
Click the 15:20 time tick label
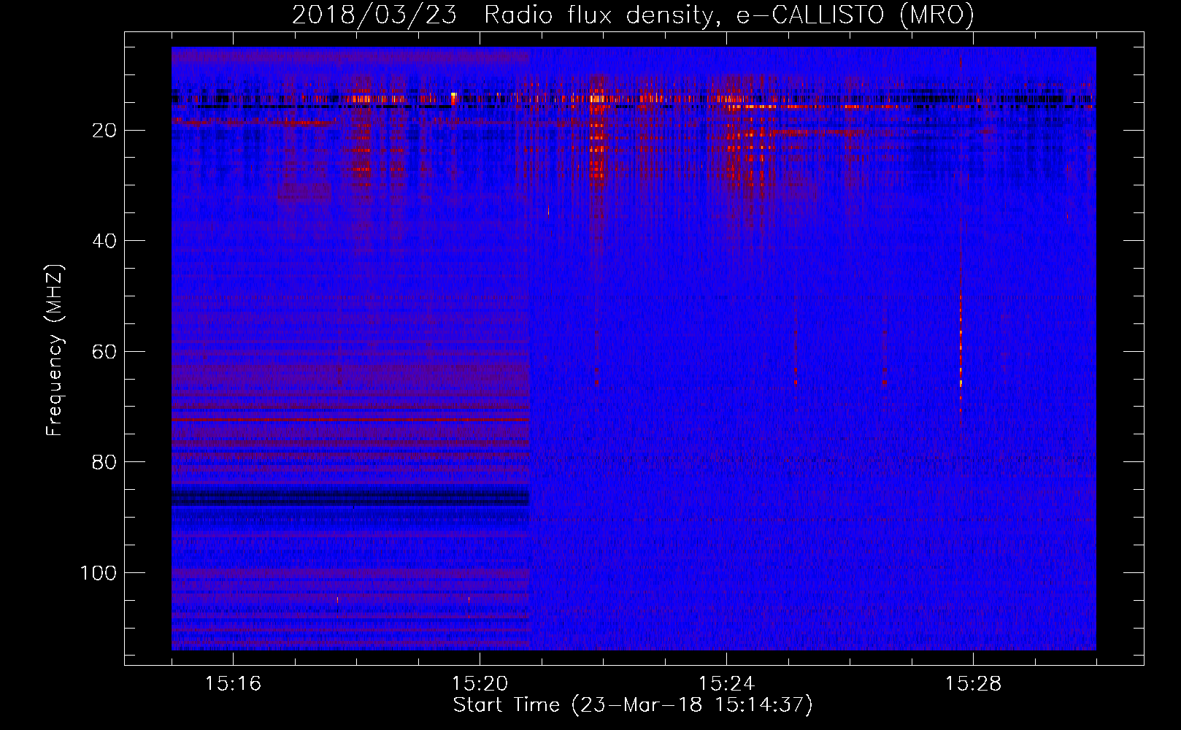pyautogui.click(x=480, y=684)
